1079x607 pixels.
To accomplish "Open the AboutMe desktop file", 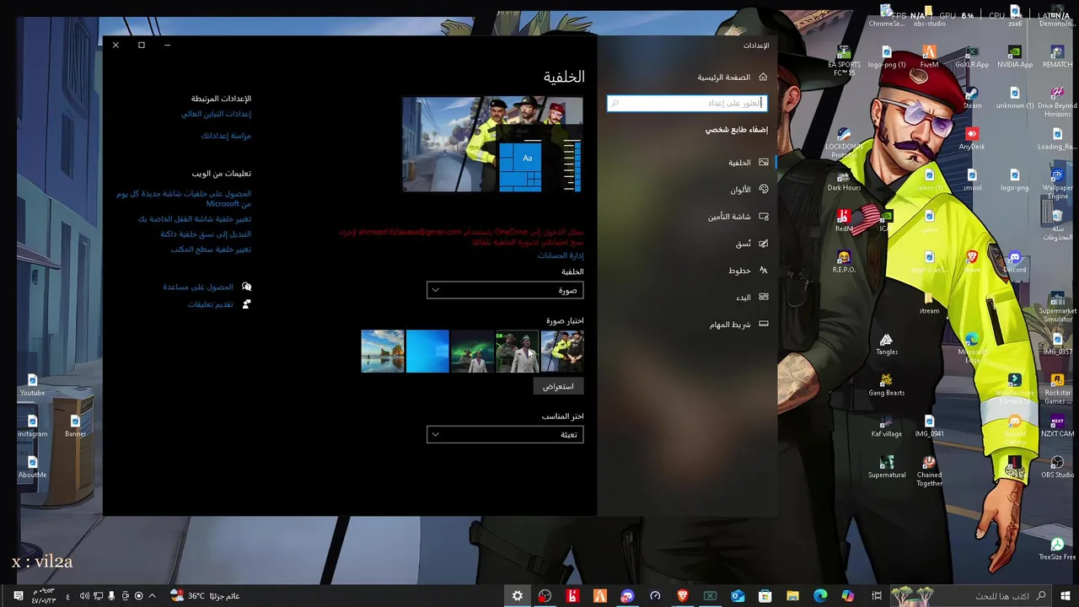I will coord(32,466).
